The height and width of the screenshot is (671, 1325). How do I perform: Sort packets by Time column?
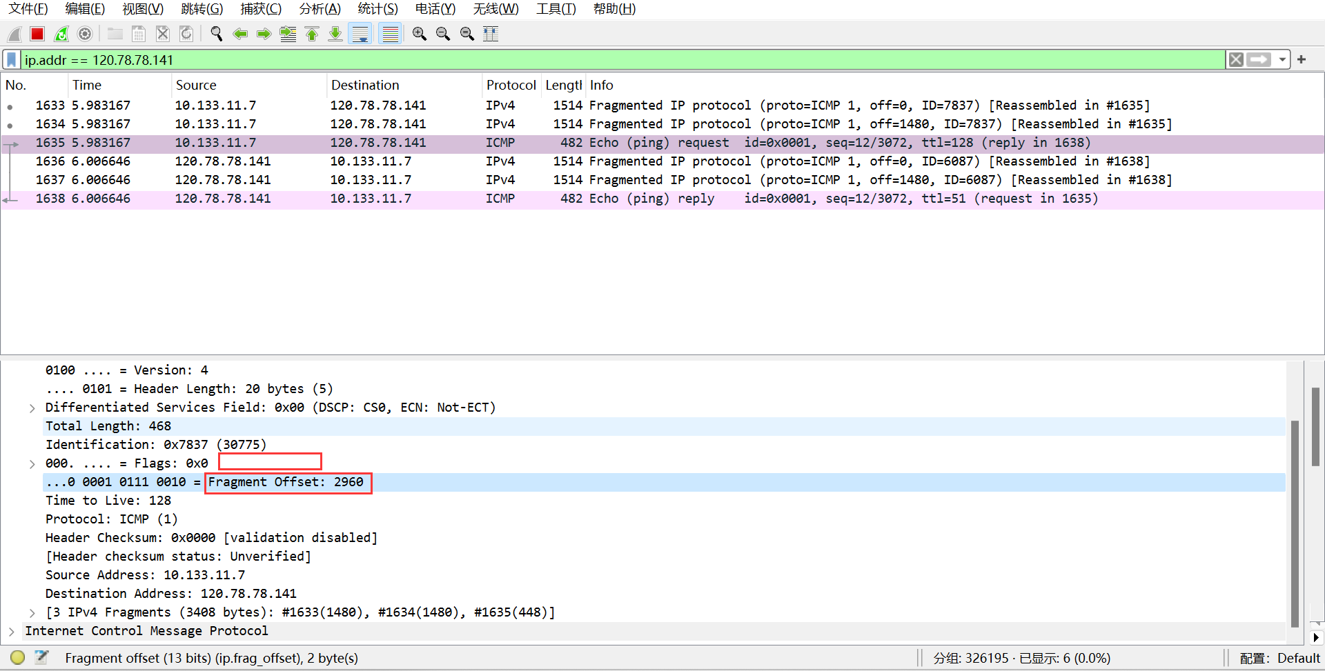(119, 85)
